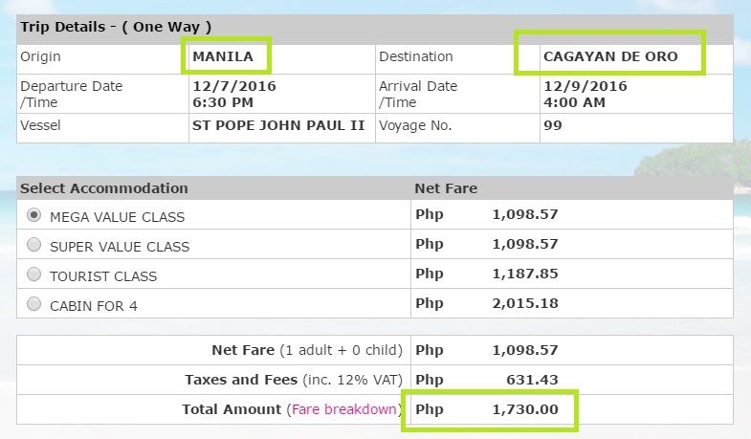The image size is (751, 439).
Task: Open the Fare breakdown link
Action: click(343, 409)
